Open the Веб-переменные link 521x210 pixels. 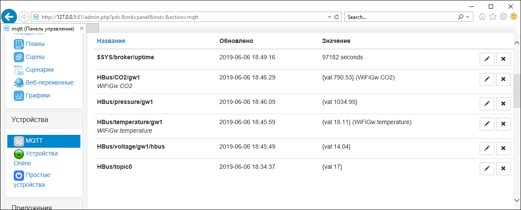tap(49, 82)
